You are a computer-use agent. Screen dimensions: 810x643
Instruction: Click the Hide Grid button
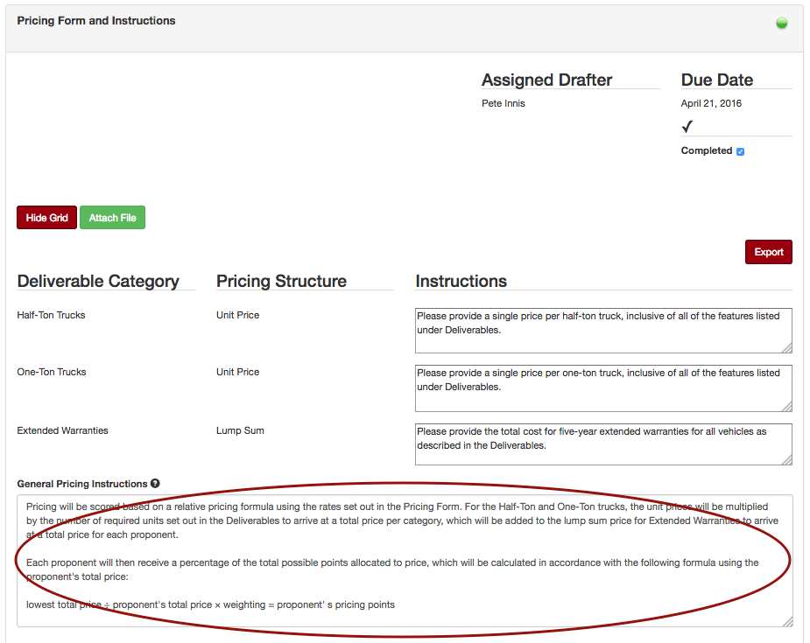tap(46, 217)
